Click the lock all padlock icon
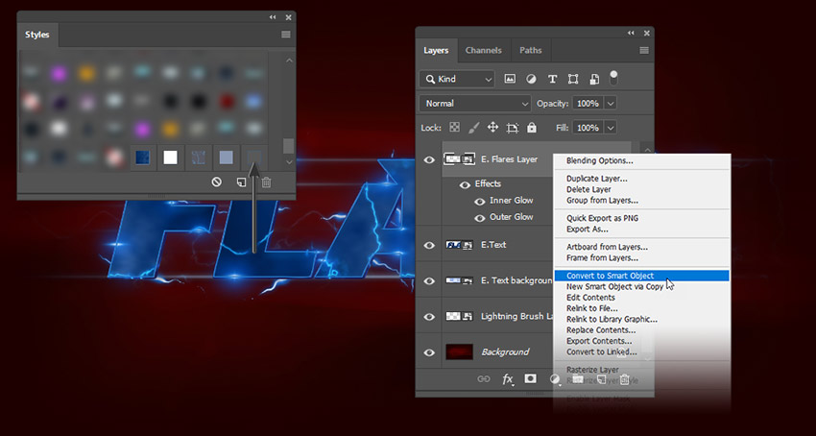The width and height of the screenshot is (816, 436). pos(532,128)
